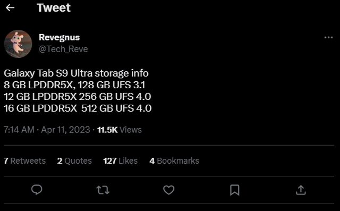Click the Revegnus display name
Viewport: 340px width, 211px height.
59,37
